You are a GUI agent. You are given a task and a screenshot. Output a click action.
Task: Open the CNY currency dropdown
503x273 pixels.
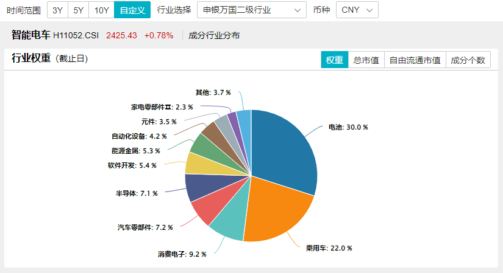click(357, 10)
